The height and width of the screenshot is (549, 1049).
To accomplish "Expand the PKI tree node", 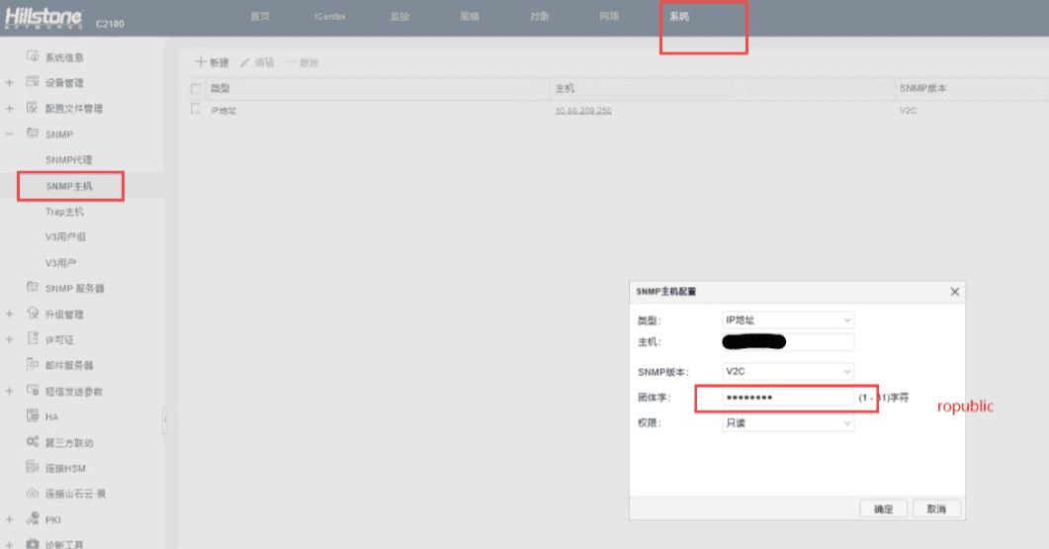I will [9, 519].
